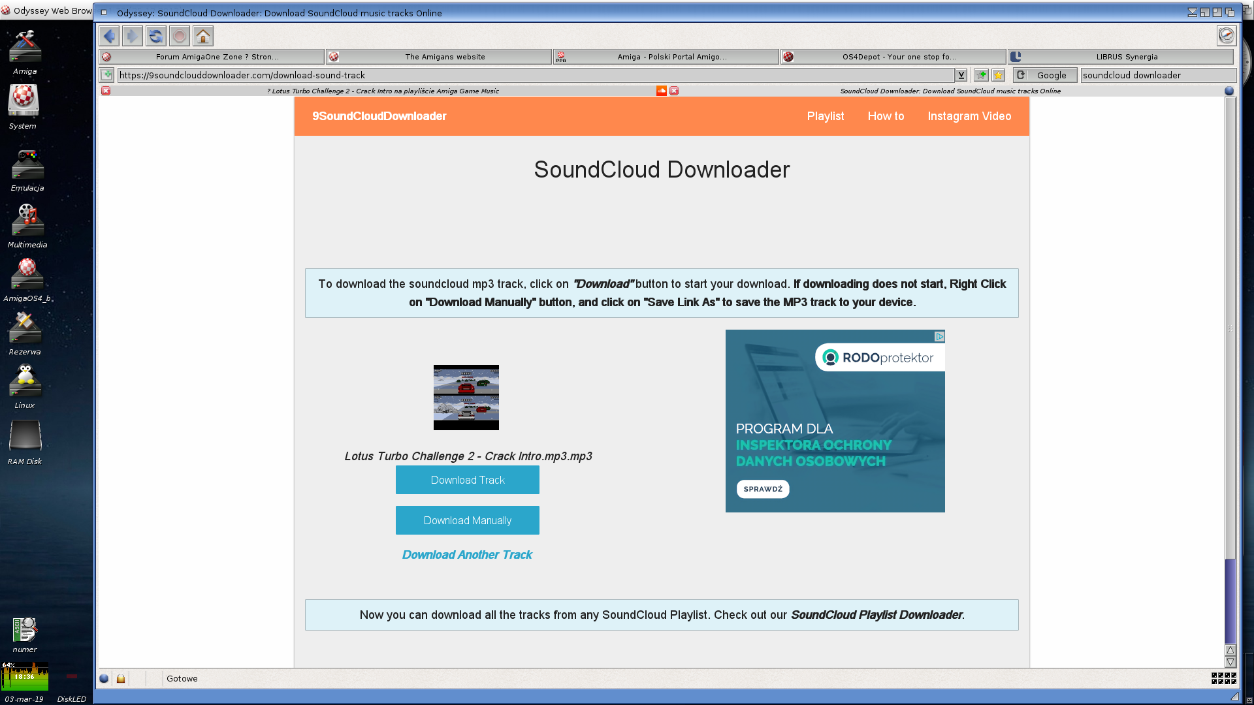This screenshot has height=705, width=1254.
Task: Expand the URL history dropdown arrow
Action: (x=961, y=75)
